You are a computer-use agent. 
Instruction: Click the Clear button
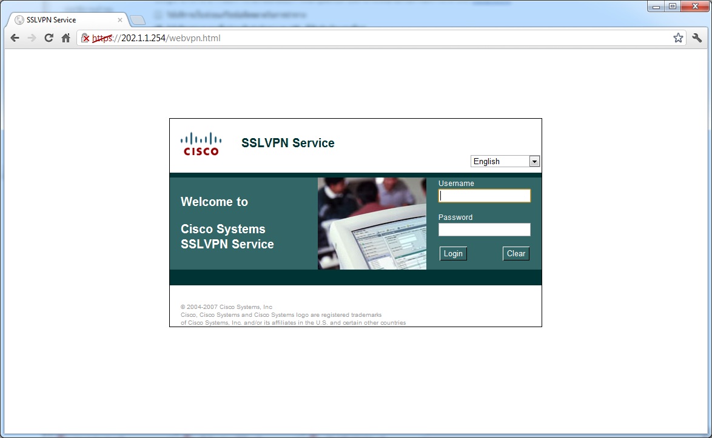pos(516,253)
